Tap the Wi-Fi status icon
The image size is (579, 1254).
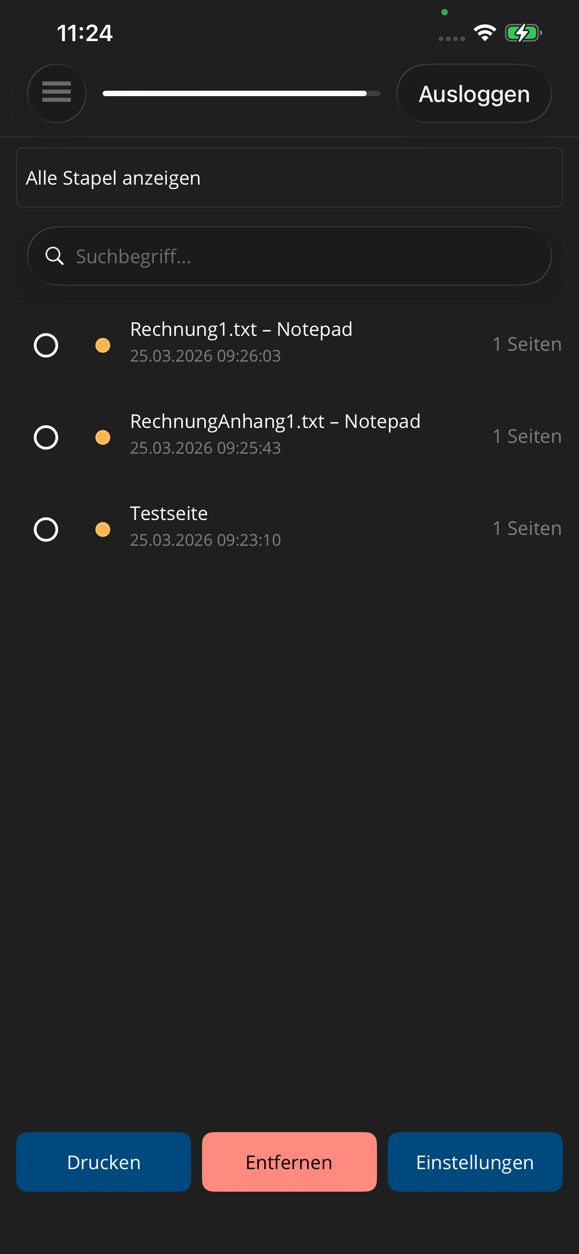484,33
